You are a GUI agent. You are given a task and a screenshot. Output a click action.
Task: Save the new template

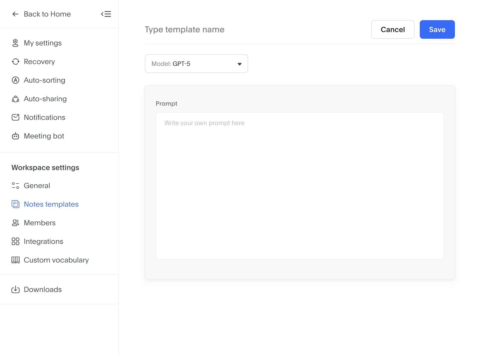pyautogui.click(x=437, y=29)
